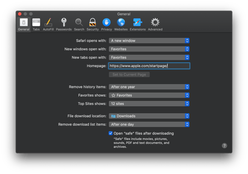Open the Remove history items dropdown
248x174 pixels.
click(149, 87)
